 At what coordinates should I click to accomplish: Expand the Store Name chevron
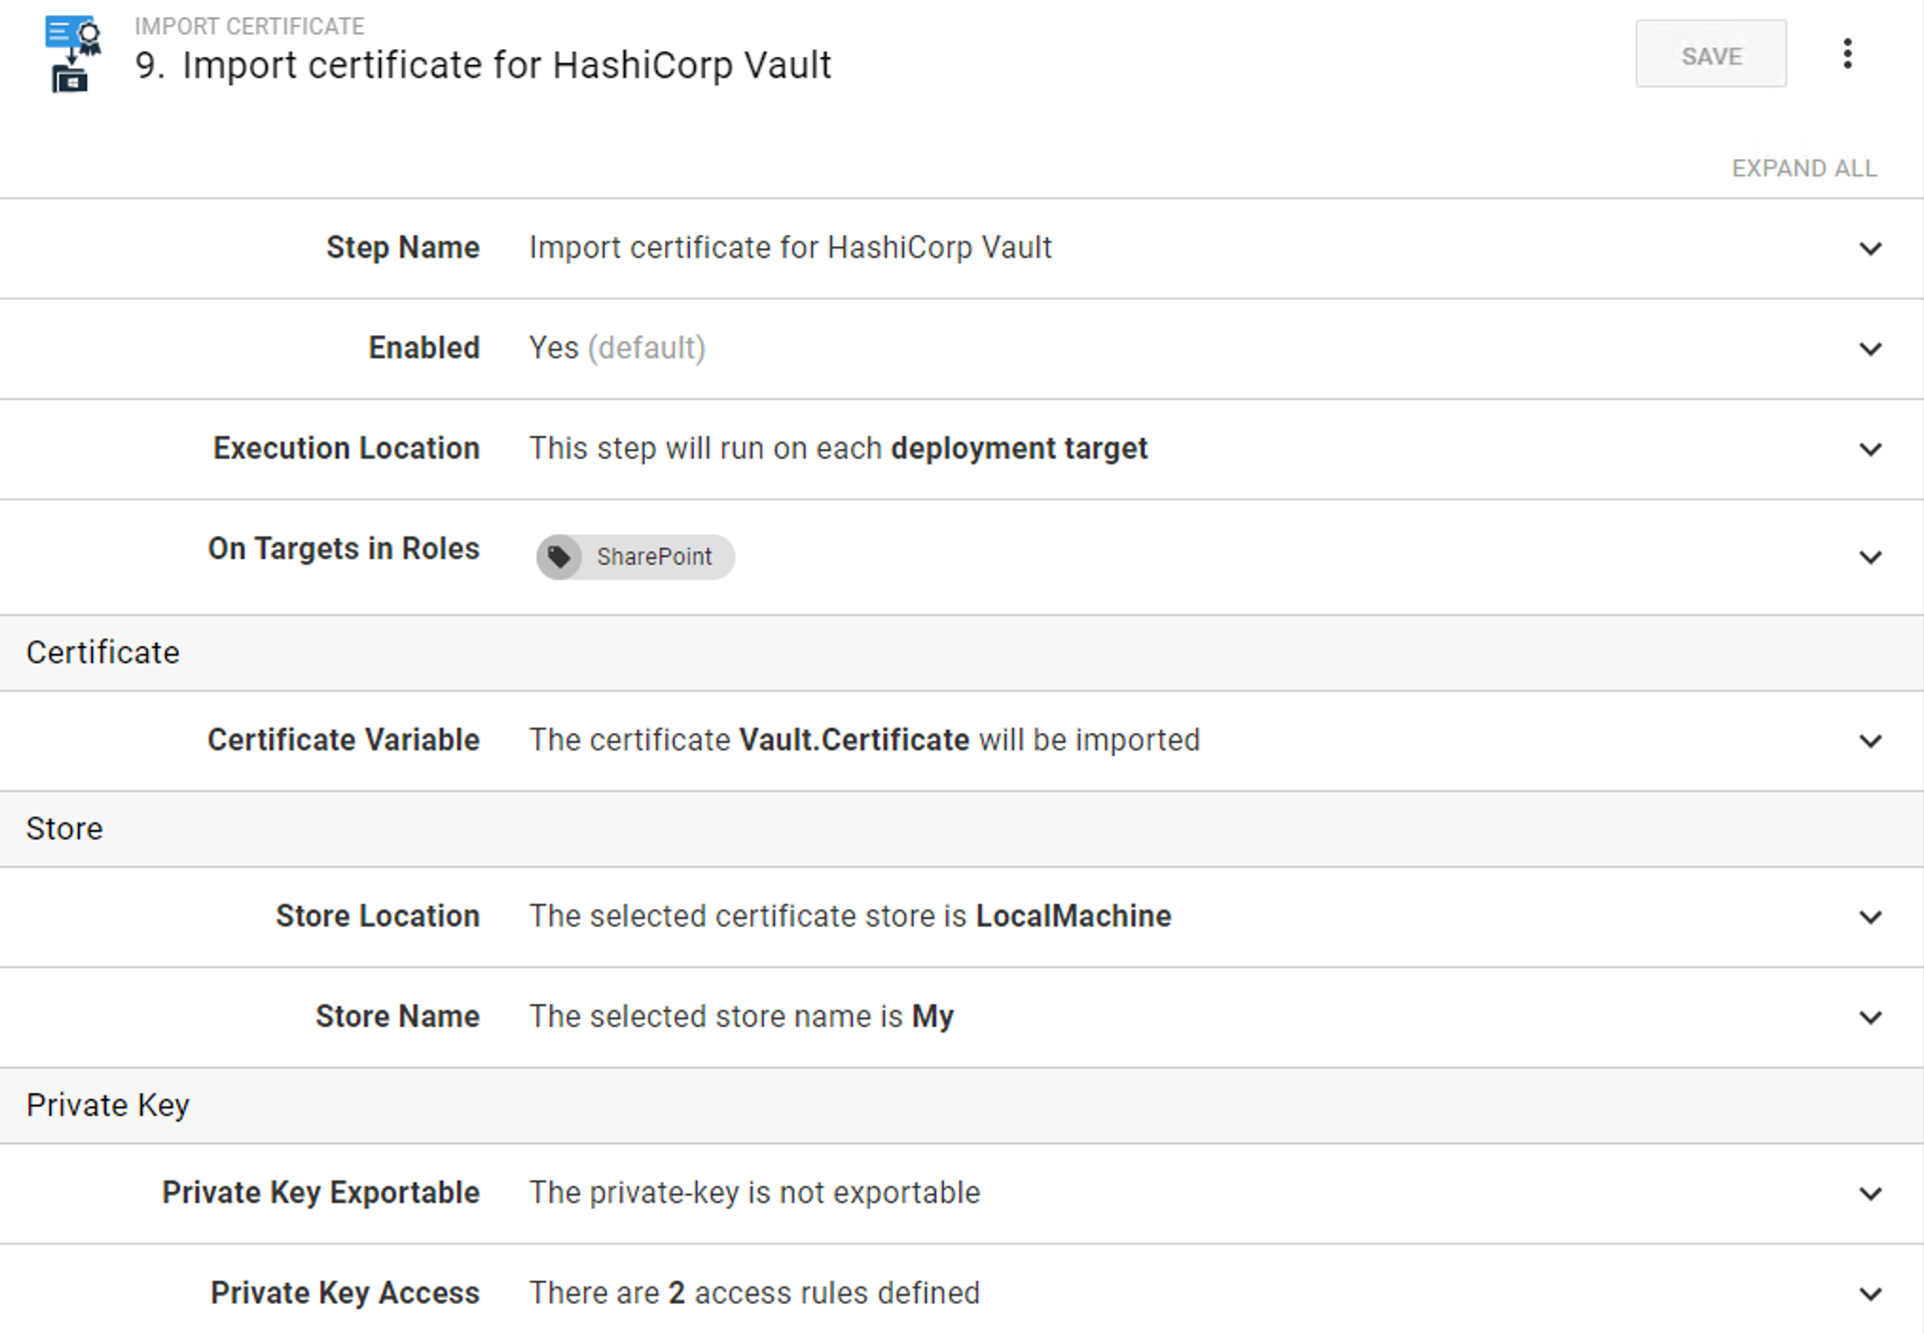(x=1869, y=1019)
